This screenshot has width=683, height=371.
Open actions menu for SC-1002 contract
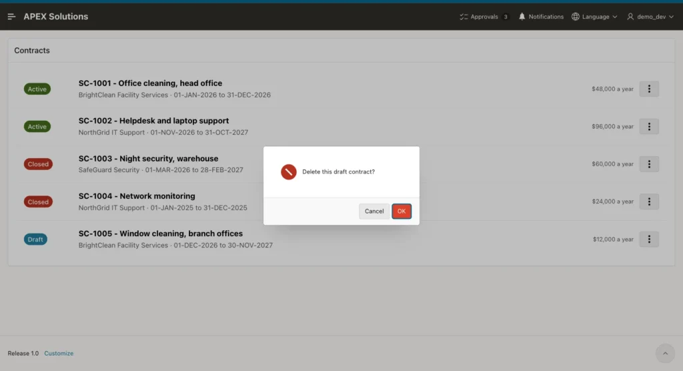click(x=649, y=126)
